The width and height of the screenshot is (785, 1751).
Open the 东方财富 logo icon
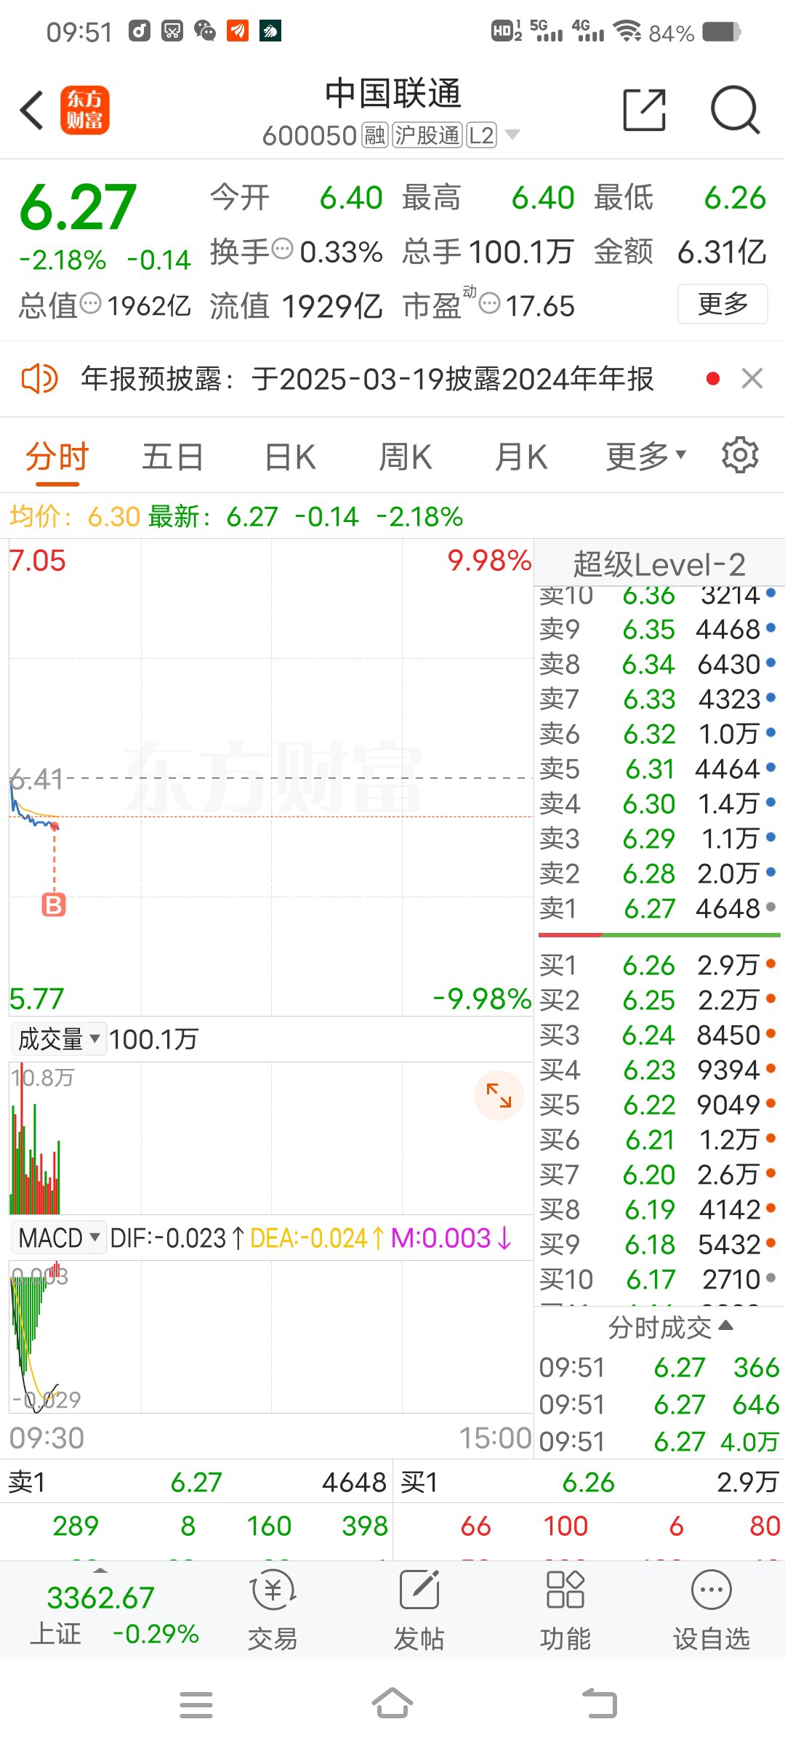85,110
